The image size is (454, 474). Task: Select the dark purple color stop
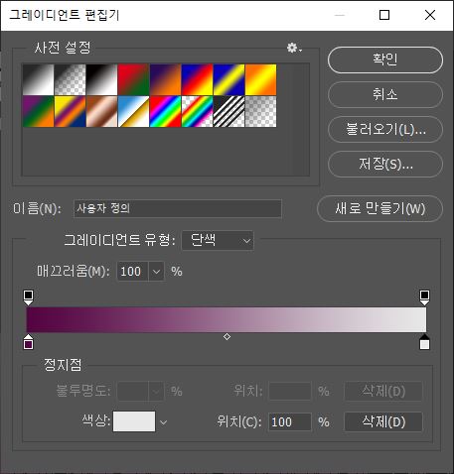pyautogui.click(x=29, y=342)
